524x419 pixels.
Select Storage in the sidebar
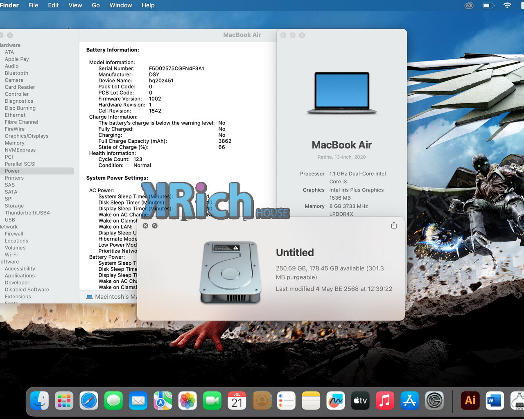(x=14, y=206)
